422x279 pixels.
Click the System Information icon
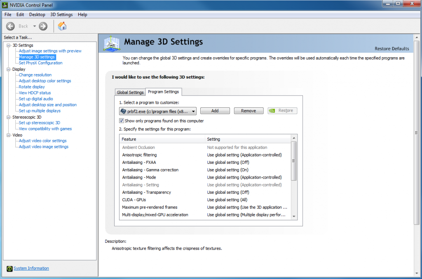pyautogui.click(x=9, y=269)
